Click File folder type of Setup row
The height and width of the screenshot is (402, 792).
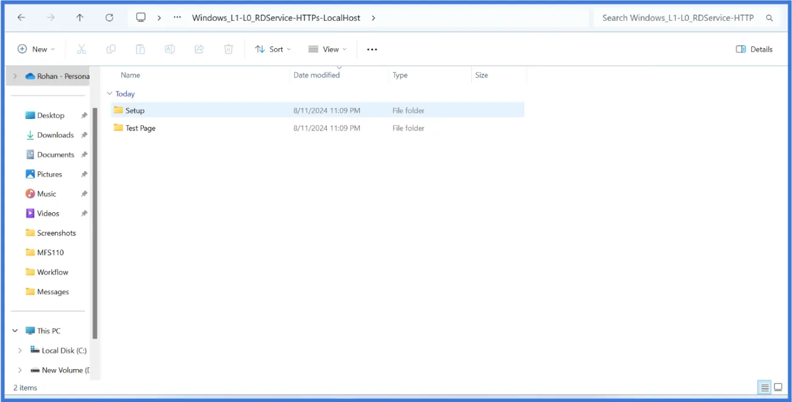408,110
